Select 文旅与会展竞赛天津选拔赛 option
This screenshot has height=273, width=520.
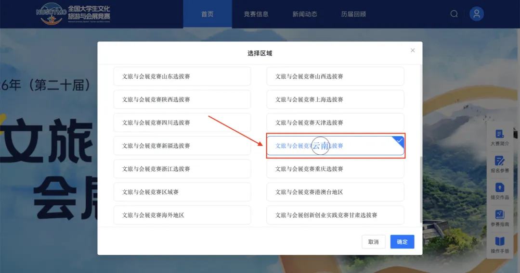pyautogui.click(x=335, y=123)
